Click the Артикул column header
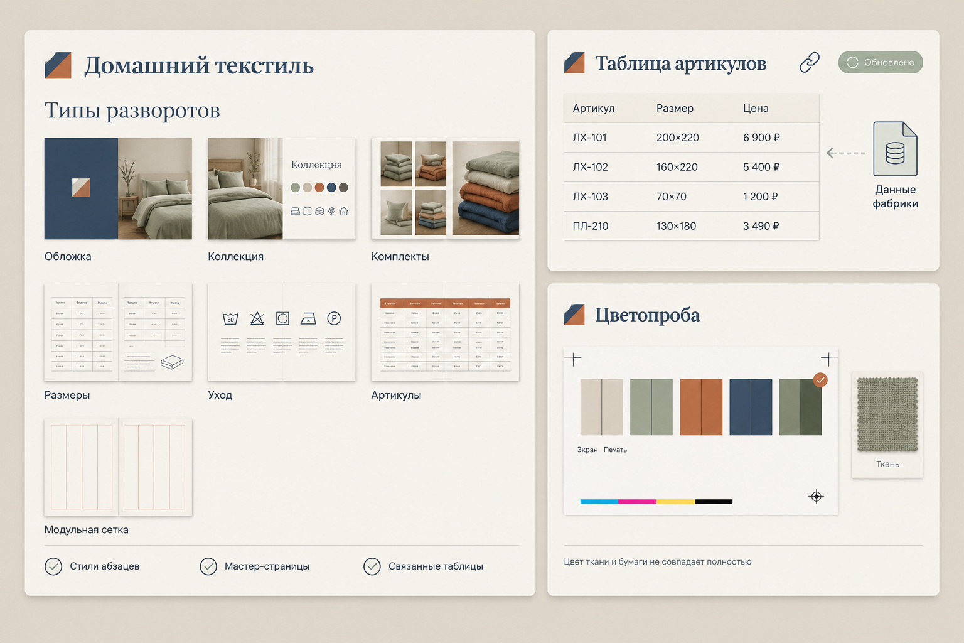Screen dimensions: 964x643 (593, 108)
